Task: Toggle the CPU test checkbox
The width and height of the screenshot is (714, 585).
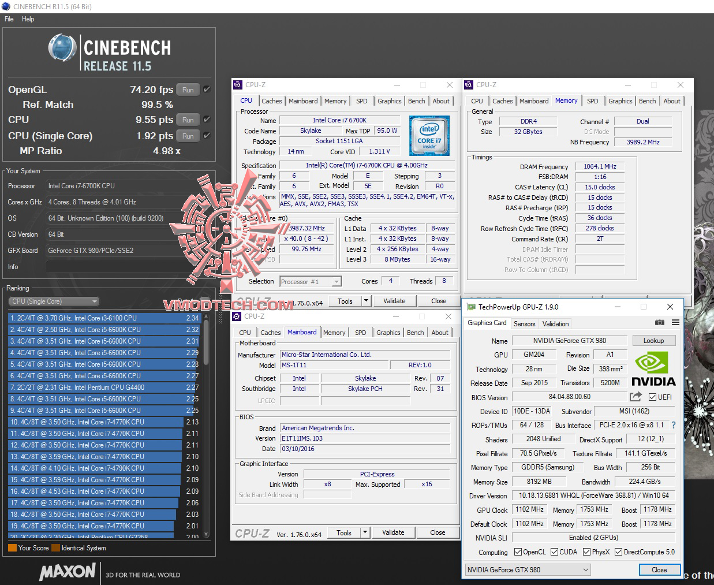Action: [x=207, y=120]
